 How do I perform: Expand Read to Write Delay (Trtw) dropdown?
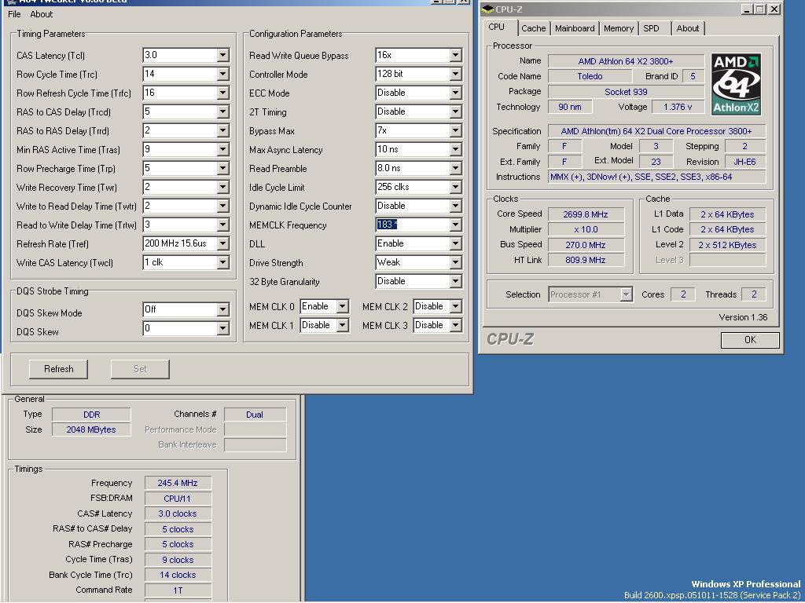pos(222,225)
